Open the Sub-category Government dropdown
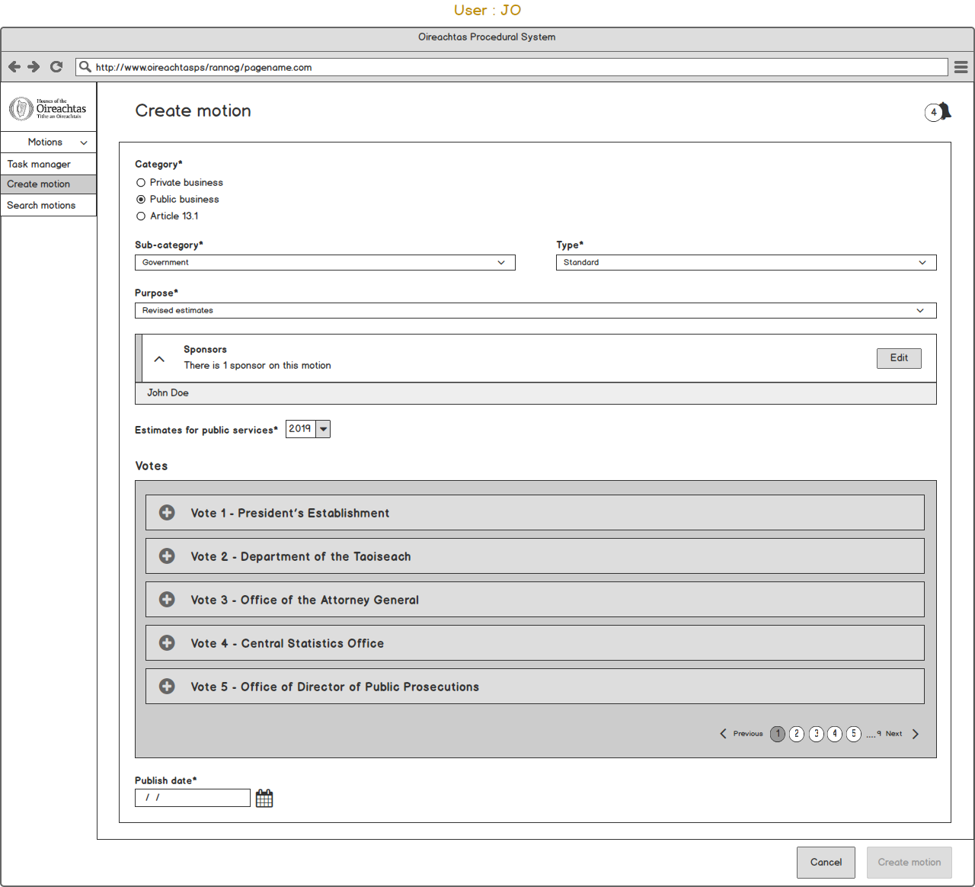This screenshot has width=975, height=887. click(325, 262)
